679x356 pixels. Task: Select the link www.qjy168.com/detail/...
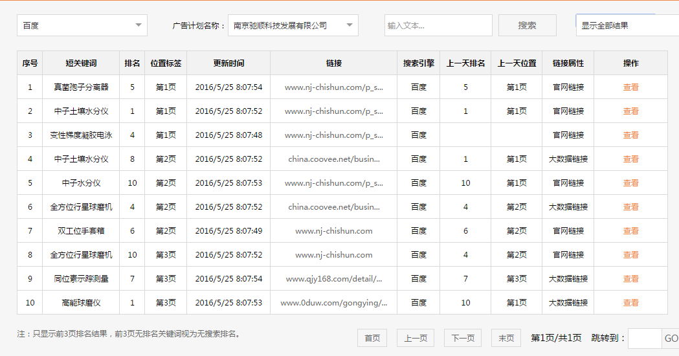point(334,279)
